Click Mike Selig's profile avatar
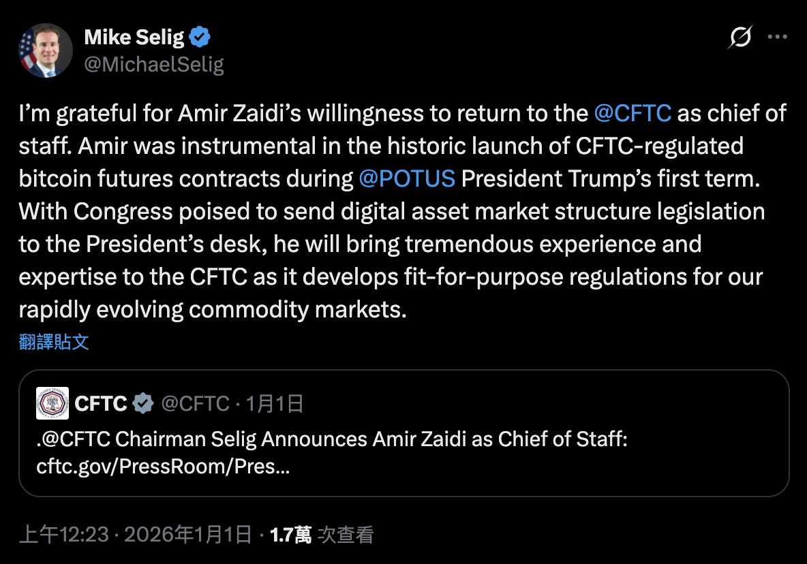807x564 pixels. tap(46, 50)
